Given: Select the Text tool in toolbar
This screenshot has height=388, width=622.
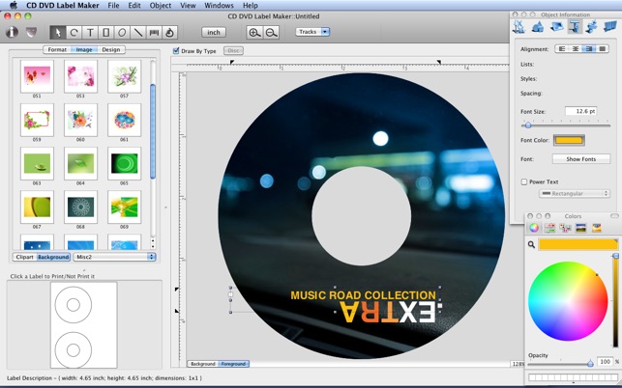Looking at the screenshot, I should (x=90, y=33).
